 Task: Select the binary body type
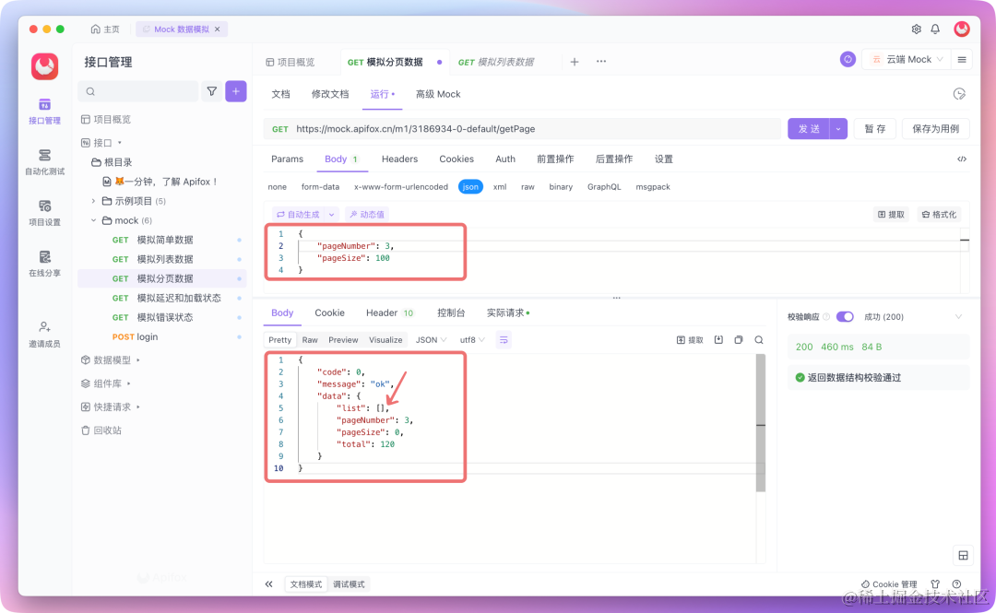(561, 187)
